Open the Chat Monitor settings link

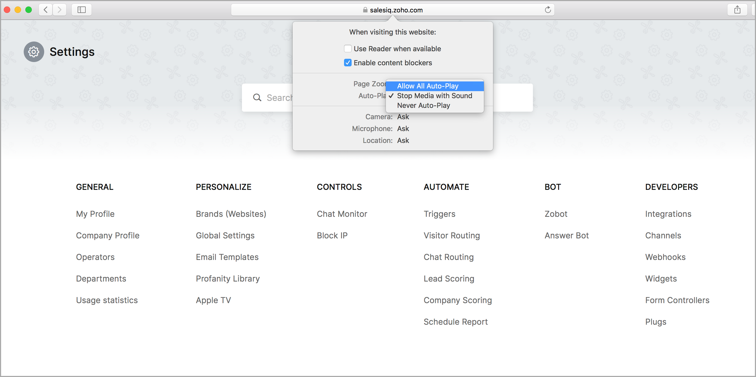click(x=342, y=214)
